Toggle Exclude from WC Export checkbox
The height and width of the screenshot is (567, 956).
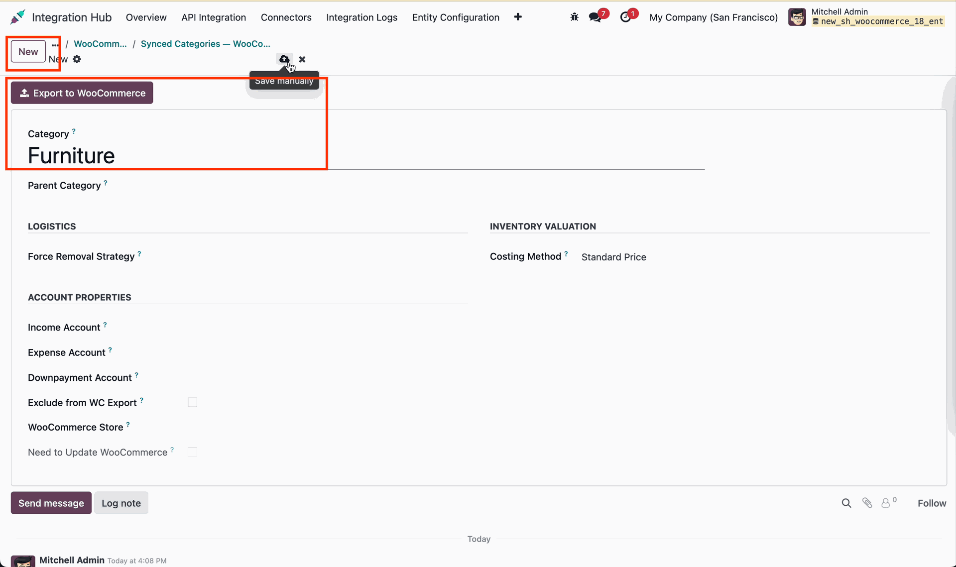(x=192, y=402)
